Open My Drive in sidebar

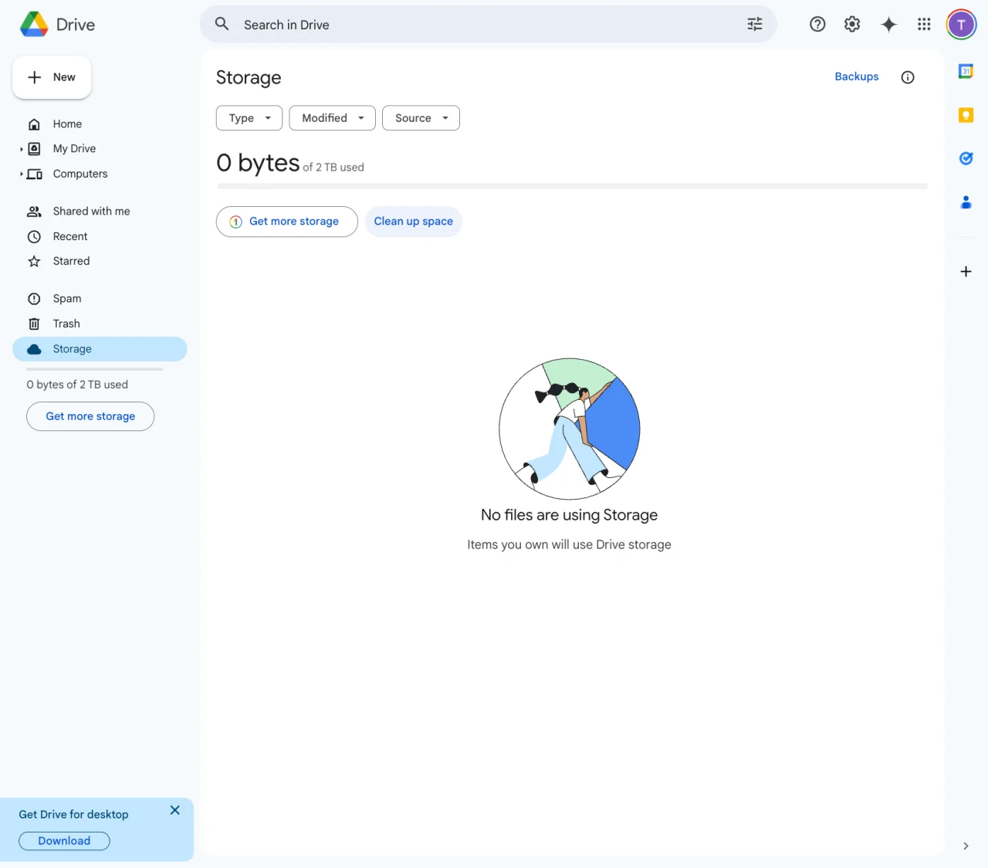(100, 148)
